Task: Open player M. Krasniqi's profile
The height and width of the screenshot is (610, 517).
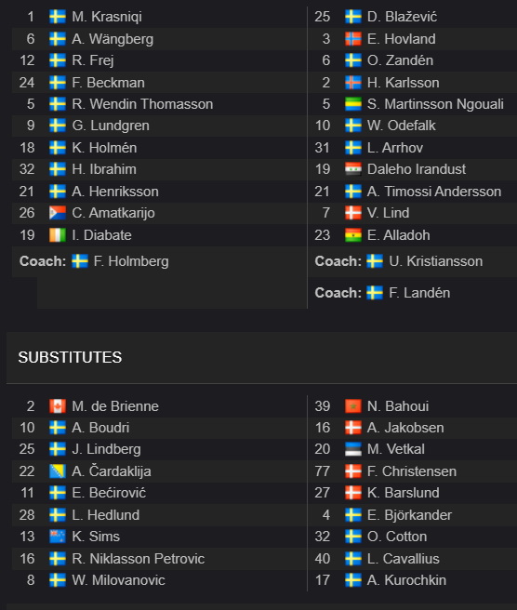Action: (x=107, y=17)
